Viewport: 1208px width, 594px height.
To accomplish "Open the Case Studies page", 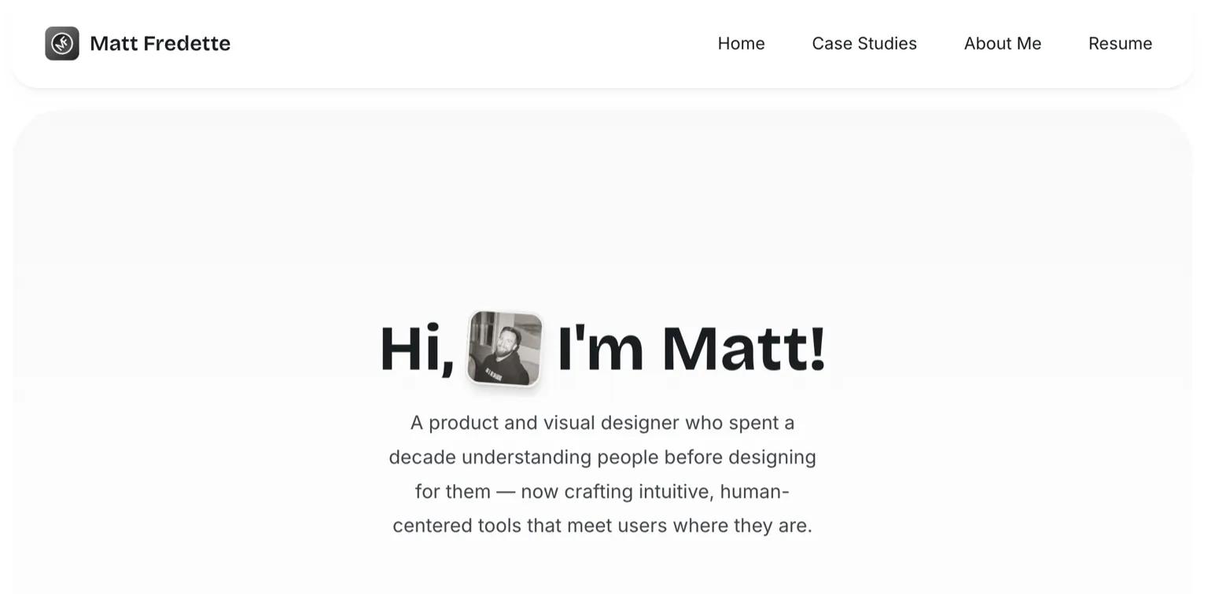I will (x=864, y=43).
